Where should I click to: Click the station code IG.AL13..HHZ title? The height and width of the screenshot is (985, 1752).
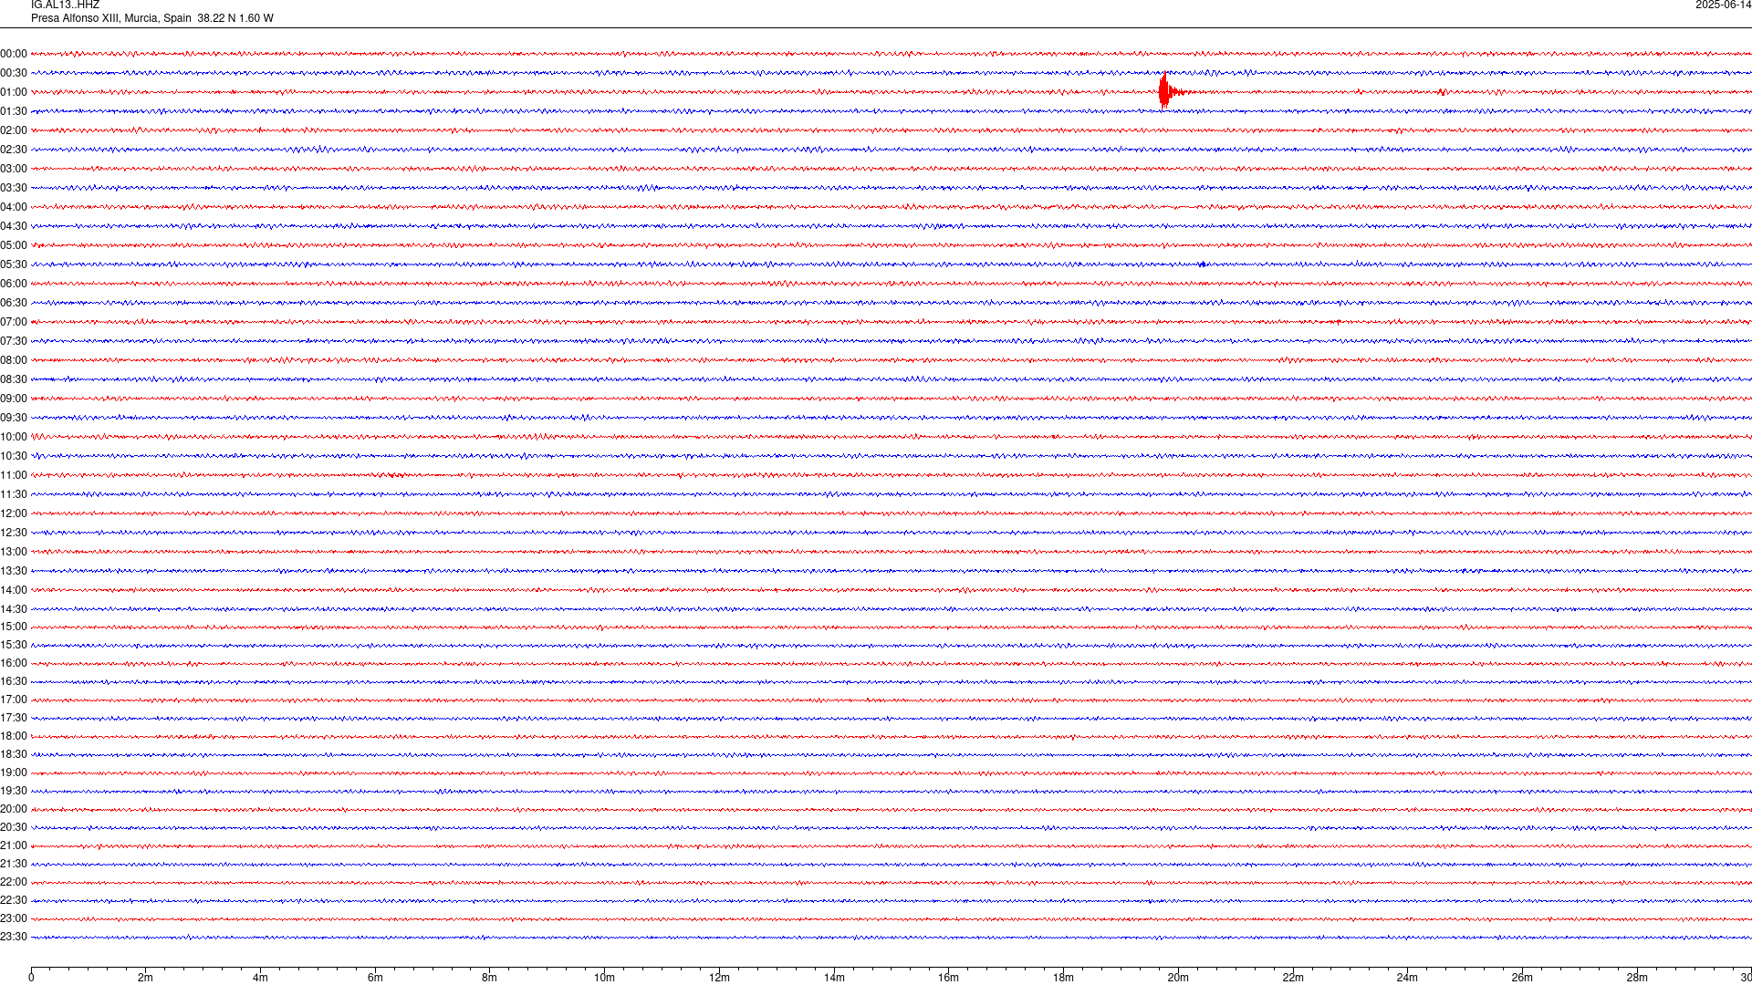(65, 5)
